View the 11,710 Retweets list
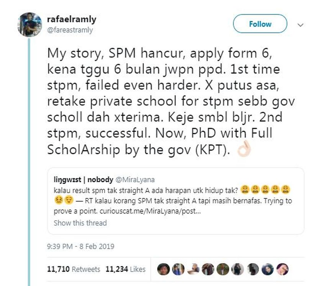318x286 pixels. [74, 269]
